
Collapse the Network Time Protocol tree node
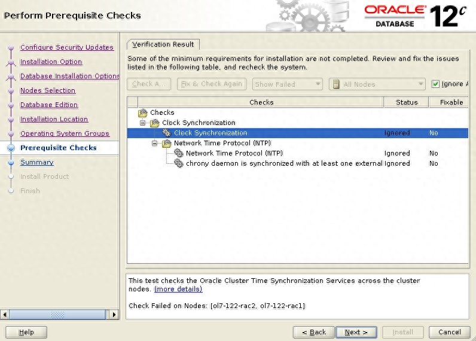(155, 143)
